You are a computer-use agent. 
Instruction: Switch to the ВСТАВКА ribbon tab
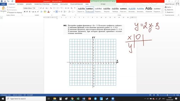pos(20,4)
